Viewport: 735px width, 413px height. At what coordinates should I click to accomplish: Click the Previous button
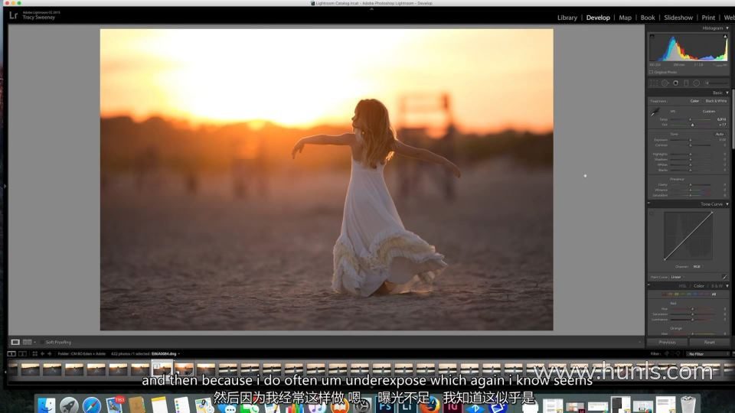click(667, 342)
